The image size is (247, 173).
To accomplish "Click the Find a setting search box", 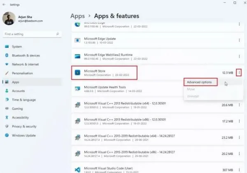I will (x=32, y=34).
